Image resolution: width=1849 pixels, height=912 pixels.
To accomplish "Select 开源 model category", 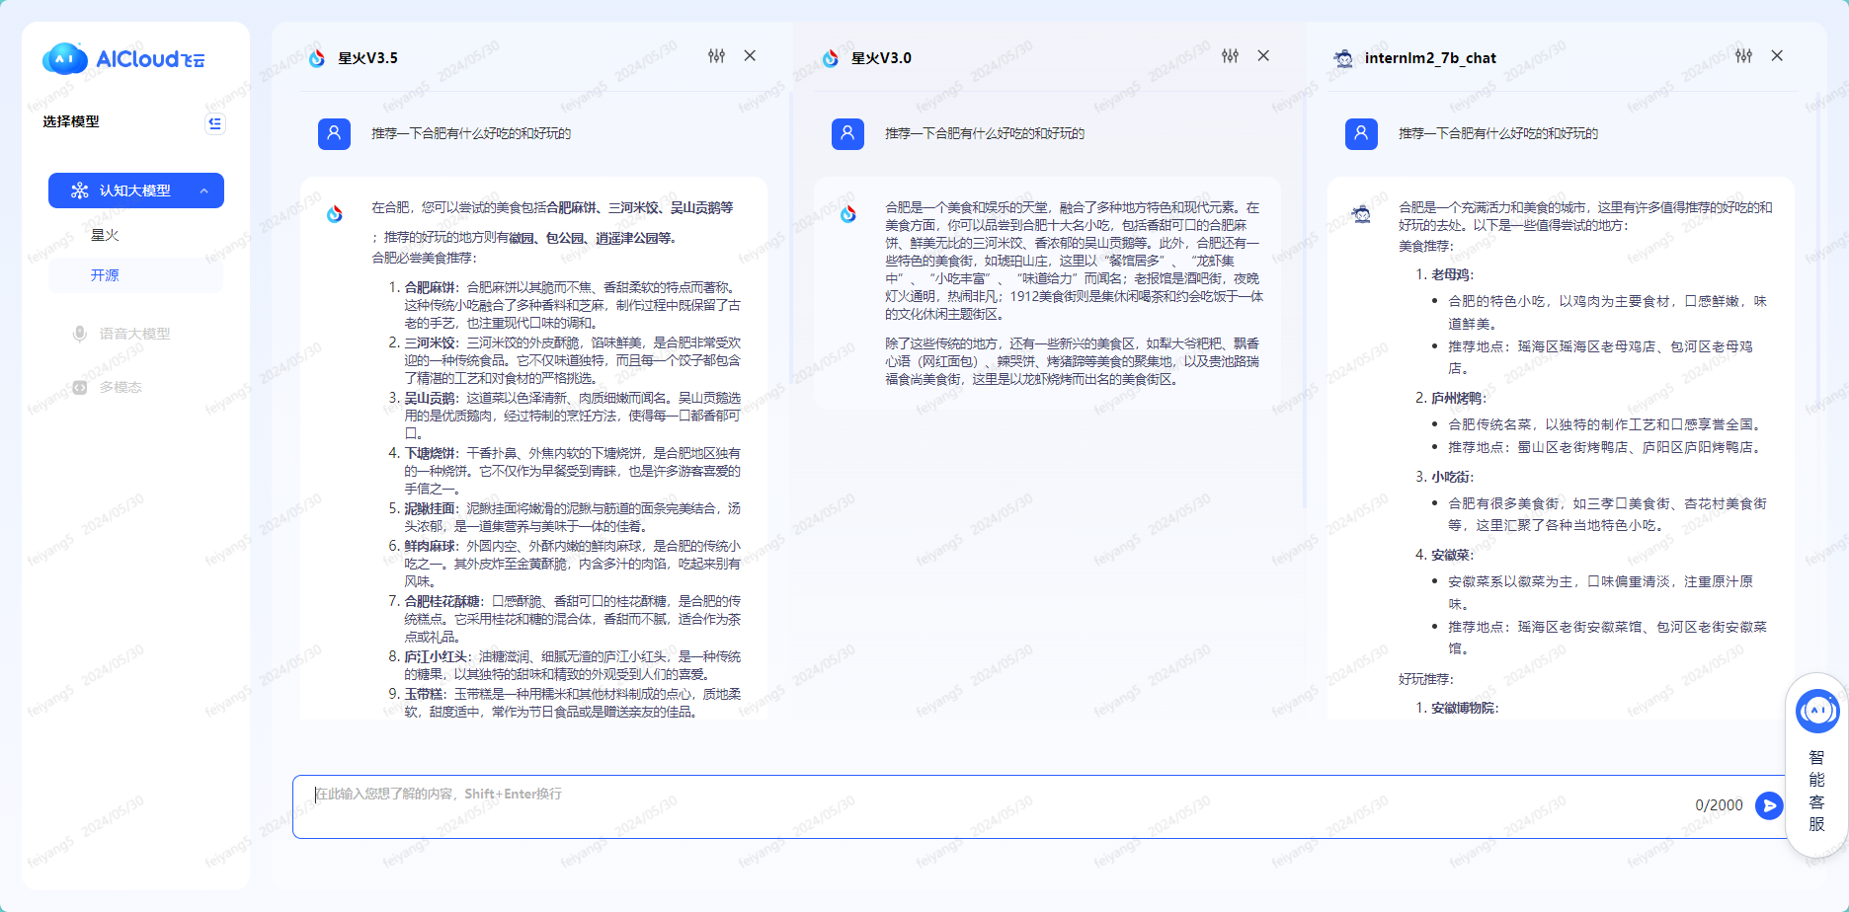I will pyautogui.click(x=105, y=275).
